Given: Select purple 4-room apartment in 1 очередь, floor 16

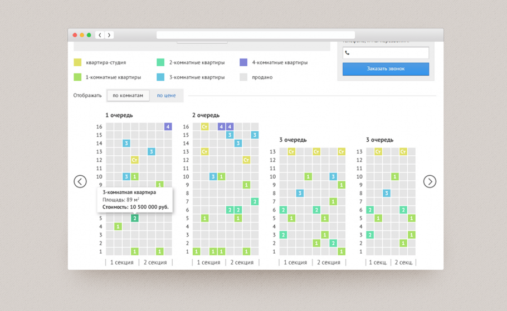Looking at the screenshot, I should point(168,127).
